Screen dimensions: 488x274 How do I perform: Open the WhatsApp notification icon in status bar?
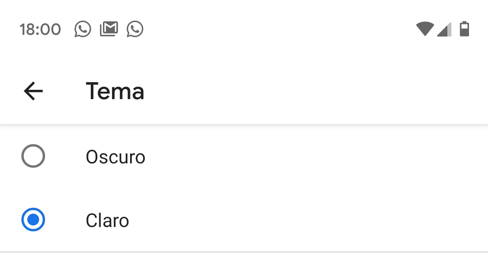82,29
